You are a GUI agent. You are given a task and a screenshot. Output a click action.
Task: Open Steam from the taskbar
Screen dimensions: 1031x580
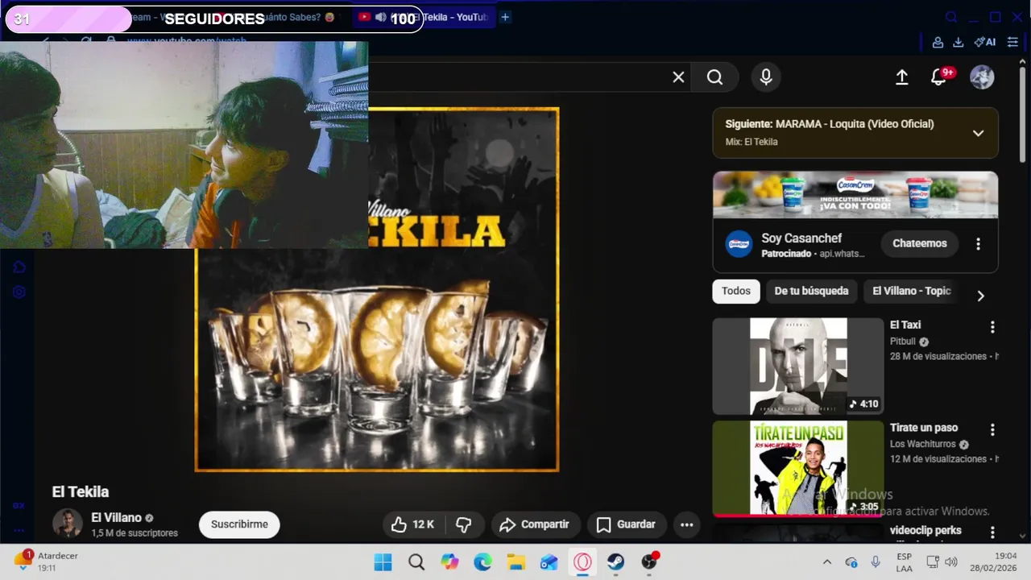click(x=615, y=562)
